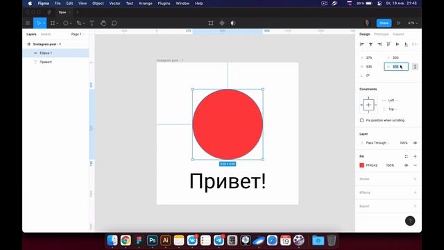Image resolution: width=444 pixels, height=250 pixels.
Task: Add export setting with plus icon
Action: pyautogui.click(x=415, y=206)
